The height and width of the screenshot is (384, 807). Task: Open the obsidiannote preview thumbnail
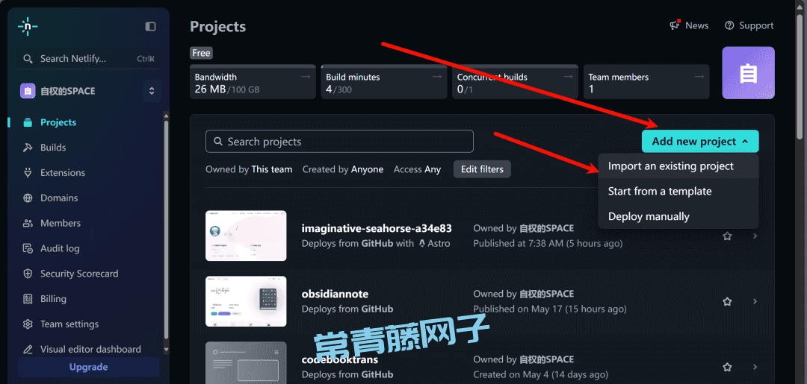[246, 301]
